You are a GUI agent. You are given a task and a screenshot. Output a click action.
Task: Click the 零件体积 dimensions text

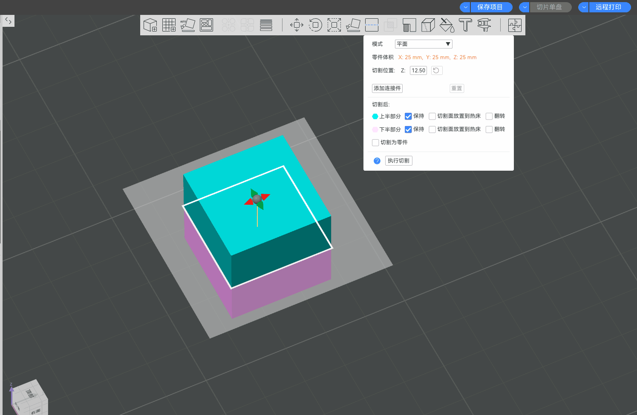(x=437, y=57)
